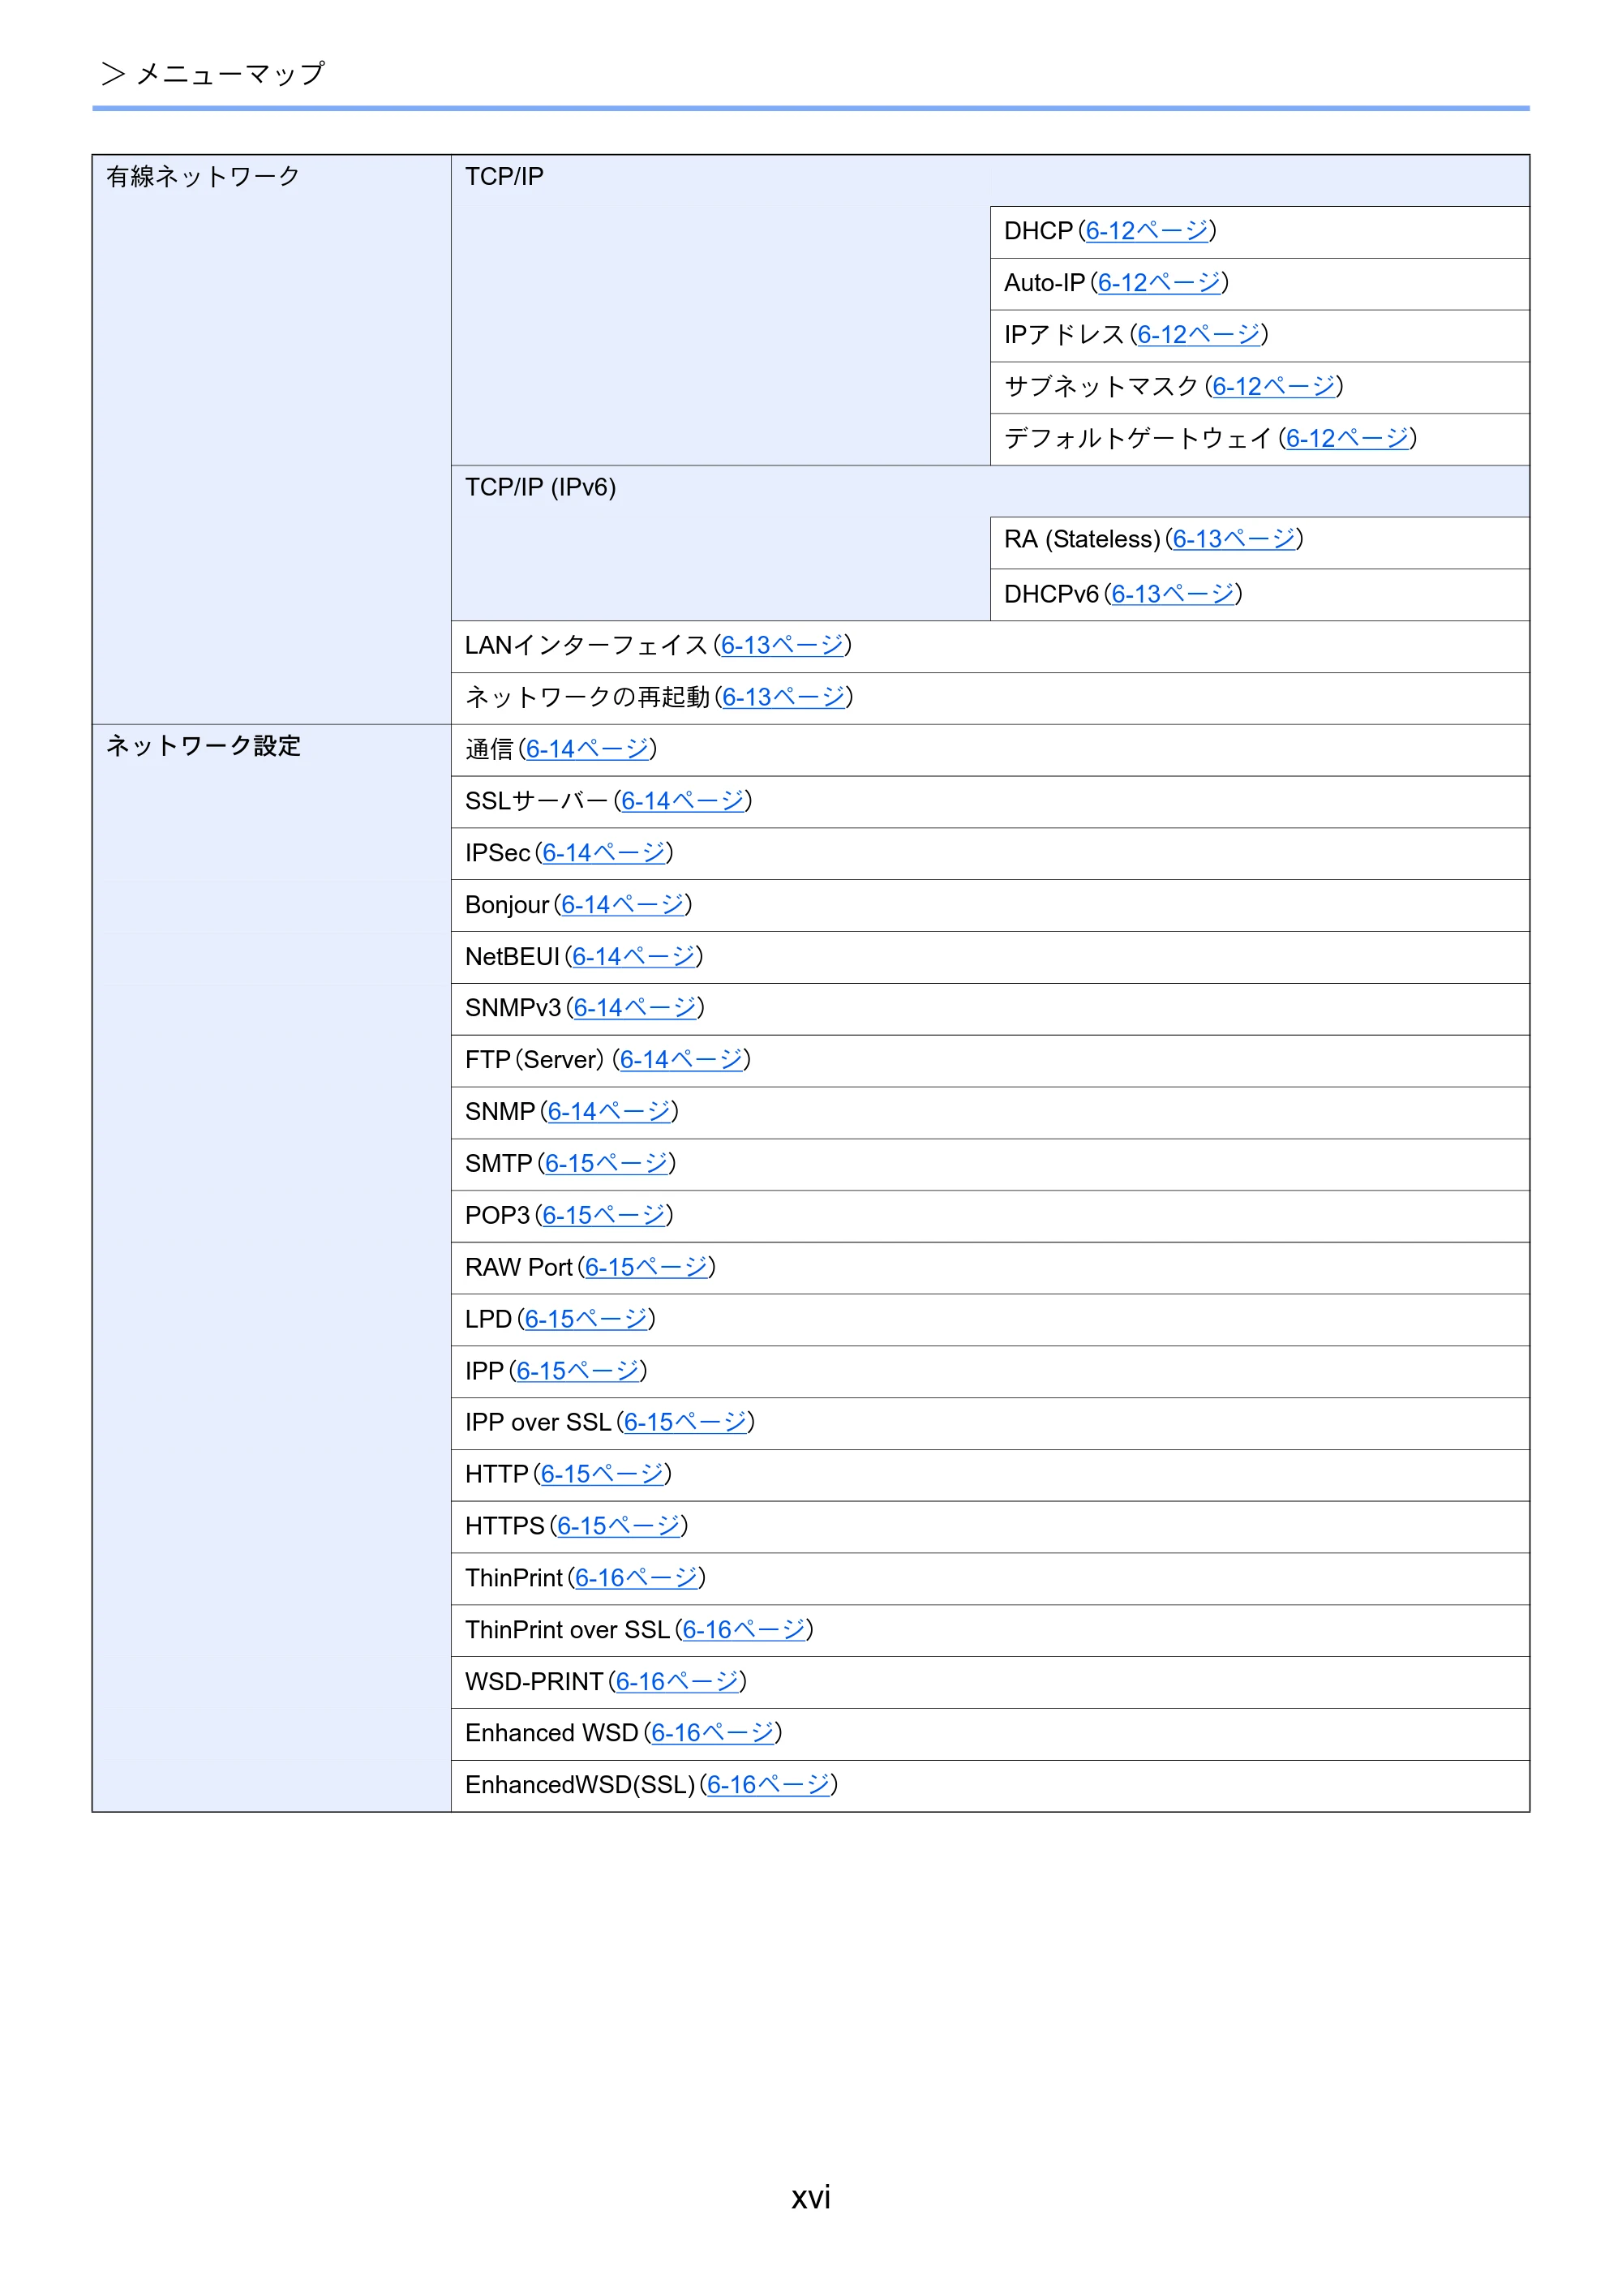This screenshot has height=2296, width=1622.
Task: Click the IPアドレス 6-12ページ link
Action: 1199,335
